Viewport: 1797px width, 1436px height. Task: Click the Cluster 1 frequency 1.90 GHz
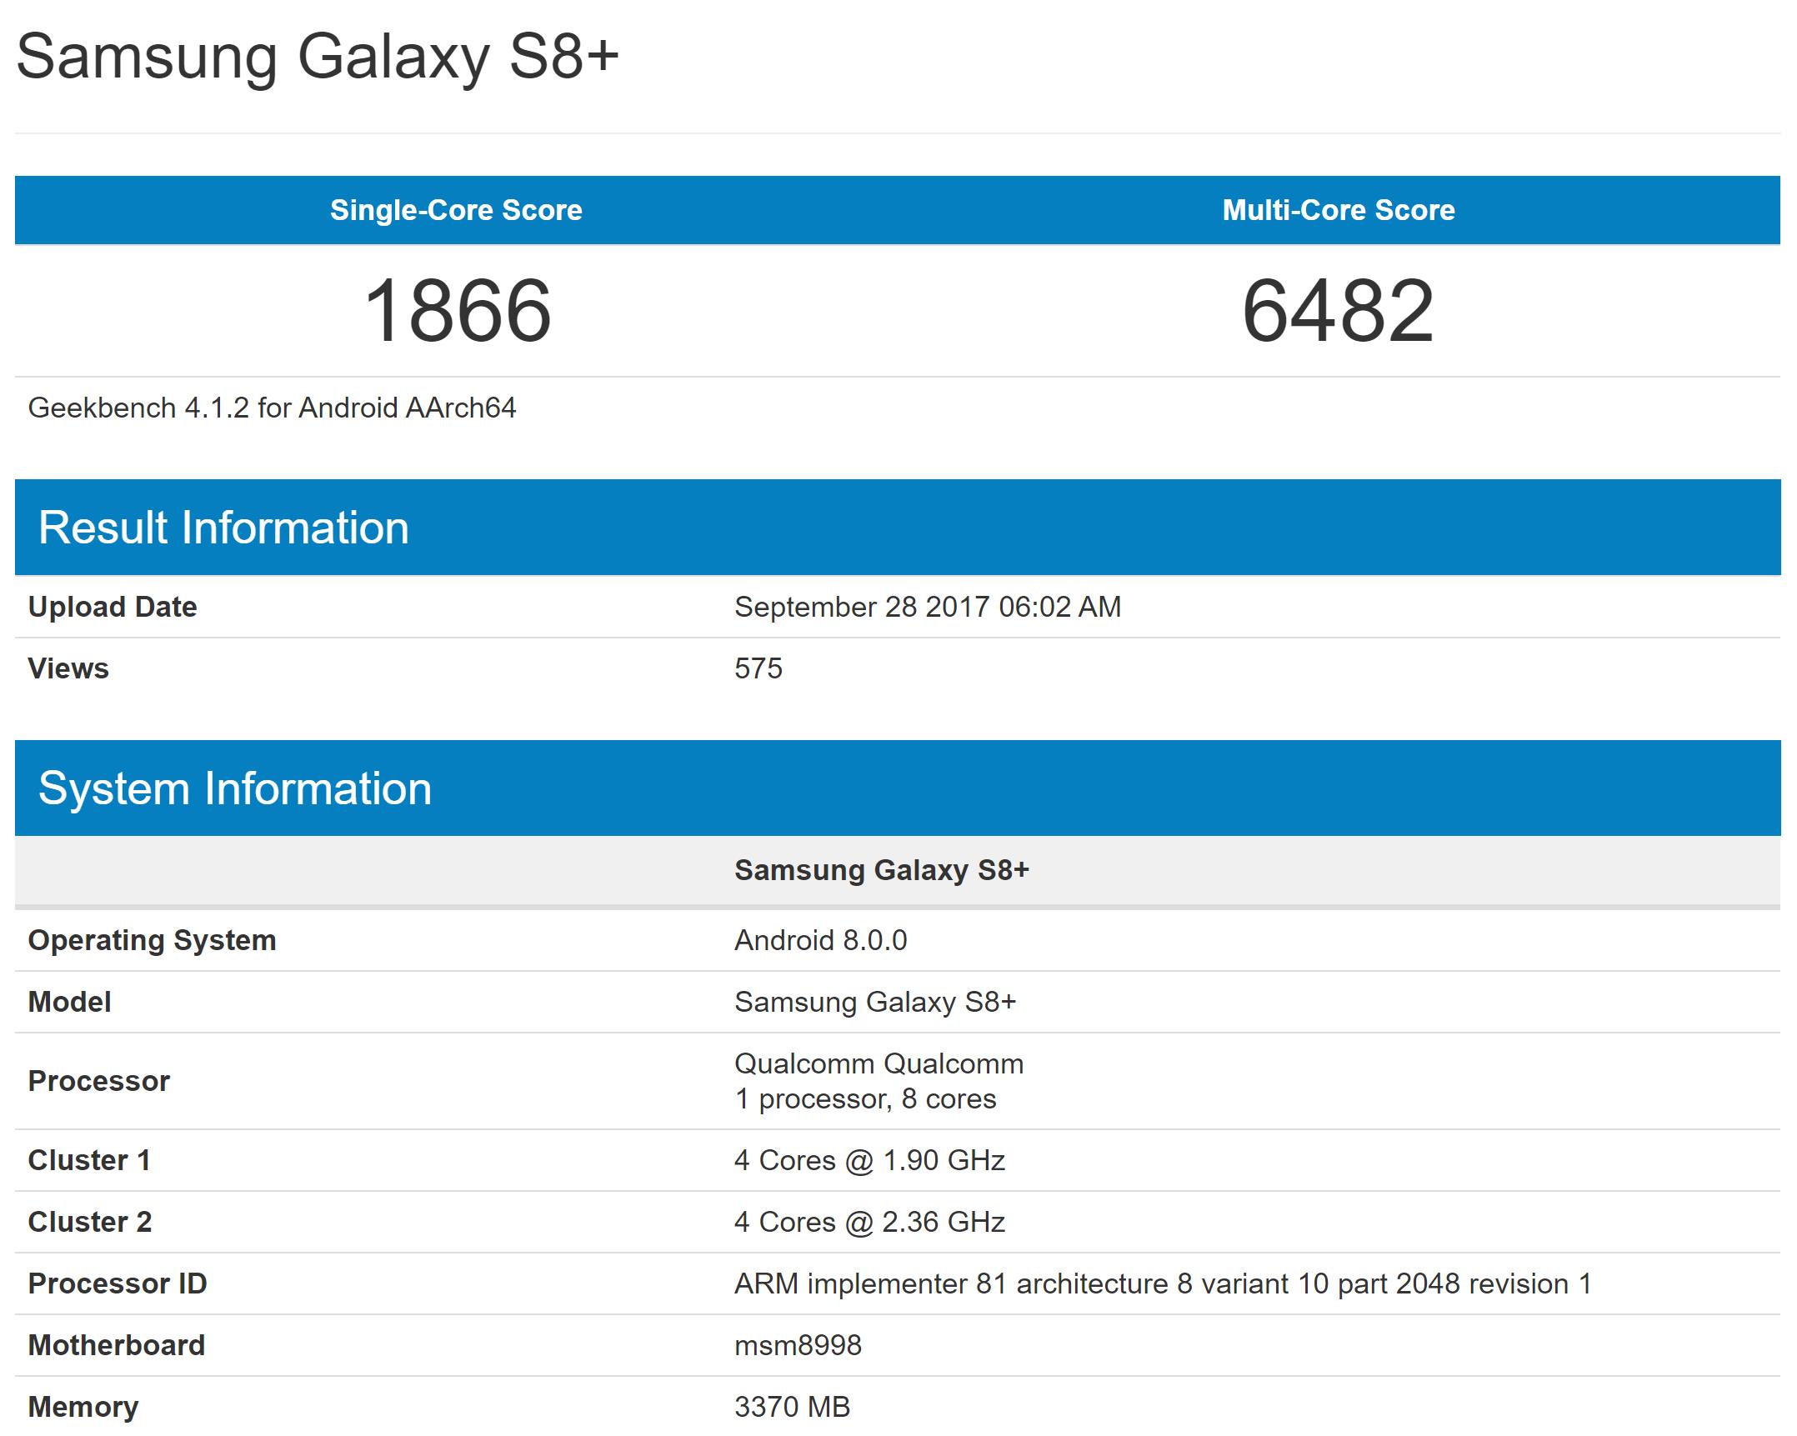(x=869, y=1160)
